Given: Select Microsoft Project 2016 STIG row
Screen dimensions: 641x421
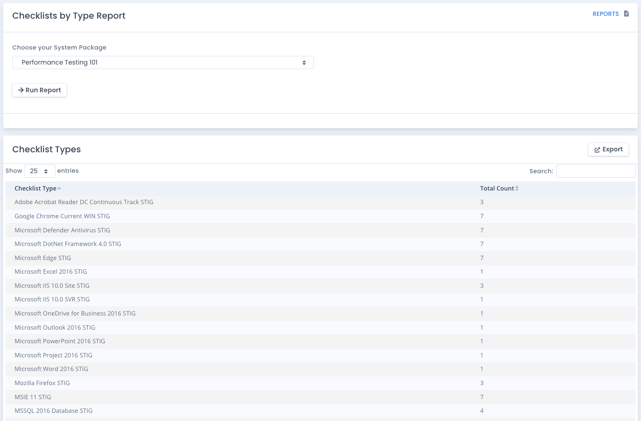Looking at the screenshot, I should tap(320, 356).
